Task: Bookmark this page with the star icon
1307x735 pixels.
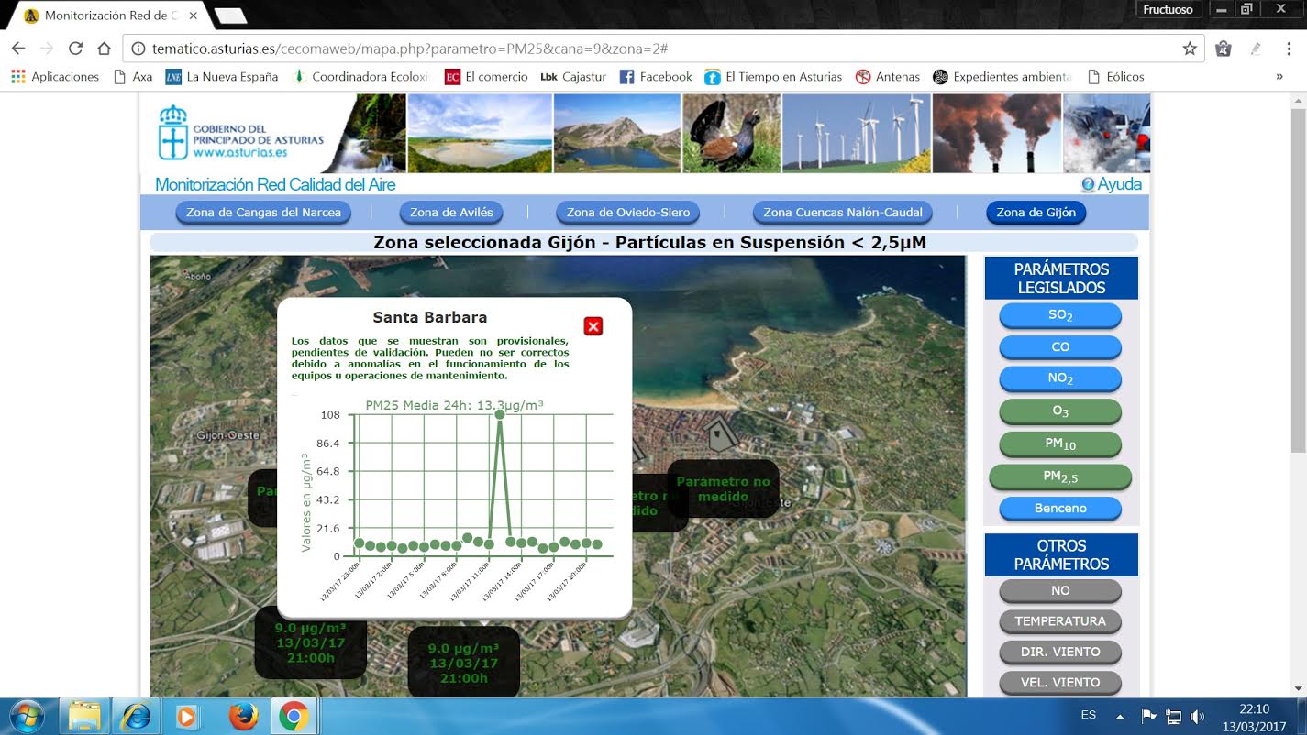Action: coord(1190,49)
